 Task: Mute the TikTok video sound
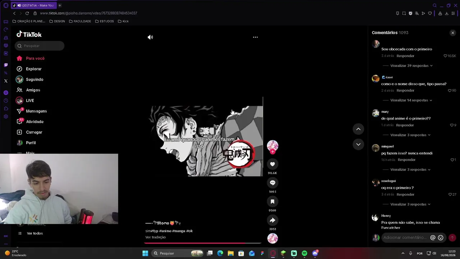point(150,37)
